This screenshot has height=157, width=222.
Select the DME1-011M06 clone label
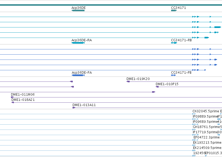click(x=23, y=95)
